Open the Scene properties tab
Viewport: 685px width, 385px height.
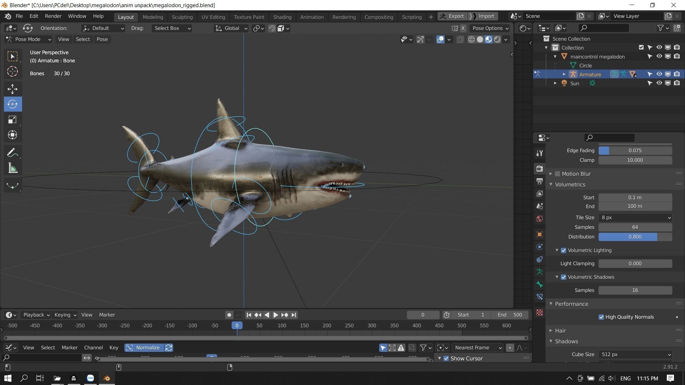(539, 206)
